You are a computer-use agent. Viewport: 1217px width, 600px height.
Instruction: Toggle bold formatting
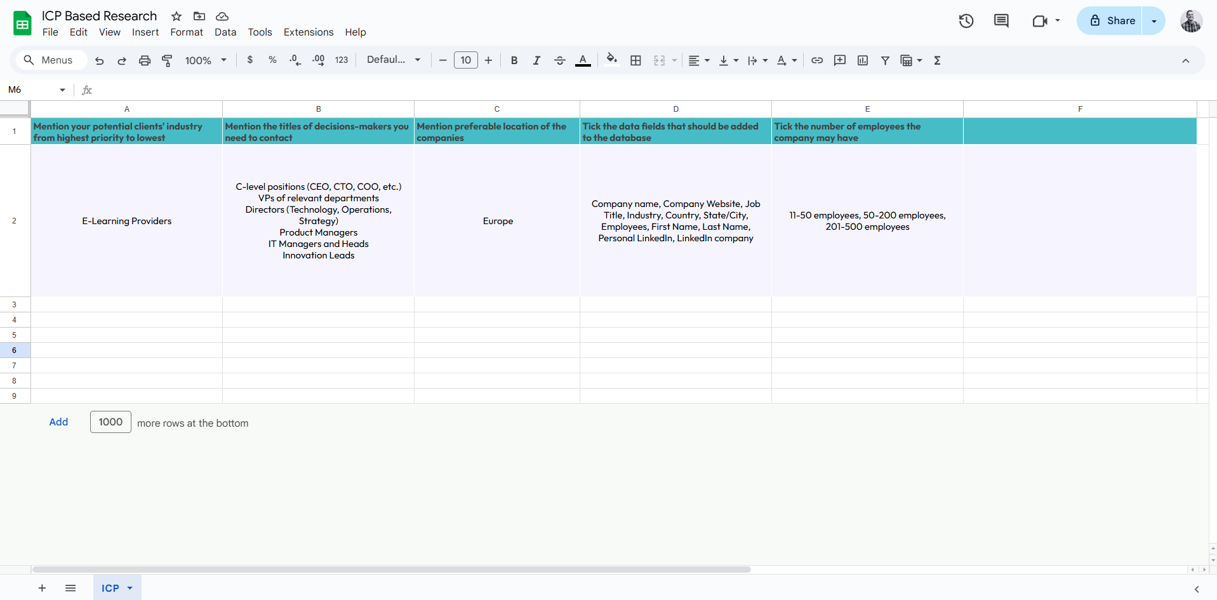514,60
